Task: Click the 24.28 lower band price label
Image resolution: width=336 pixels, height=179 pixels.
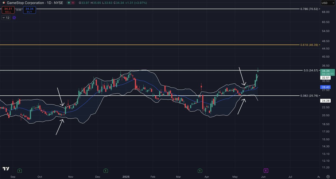Action: coord(325,100)
